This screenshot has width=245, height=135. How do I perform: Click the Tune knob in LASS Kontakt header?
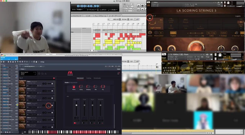[228, 3]
